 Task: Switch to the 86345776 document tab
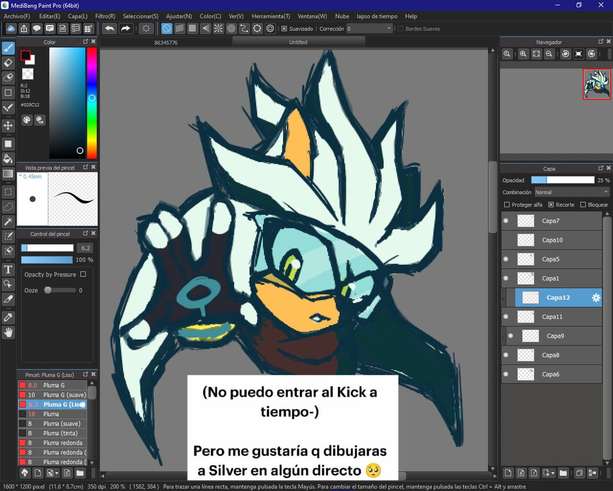[x=166, y=42]
